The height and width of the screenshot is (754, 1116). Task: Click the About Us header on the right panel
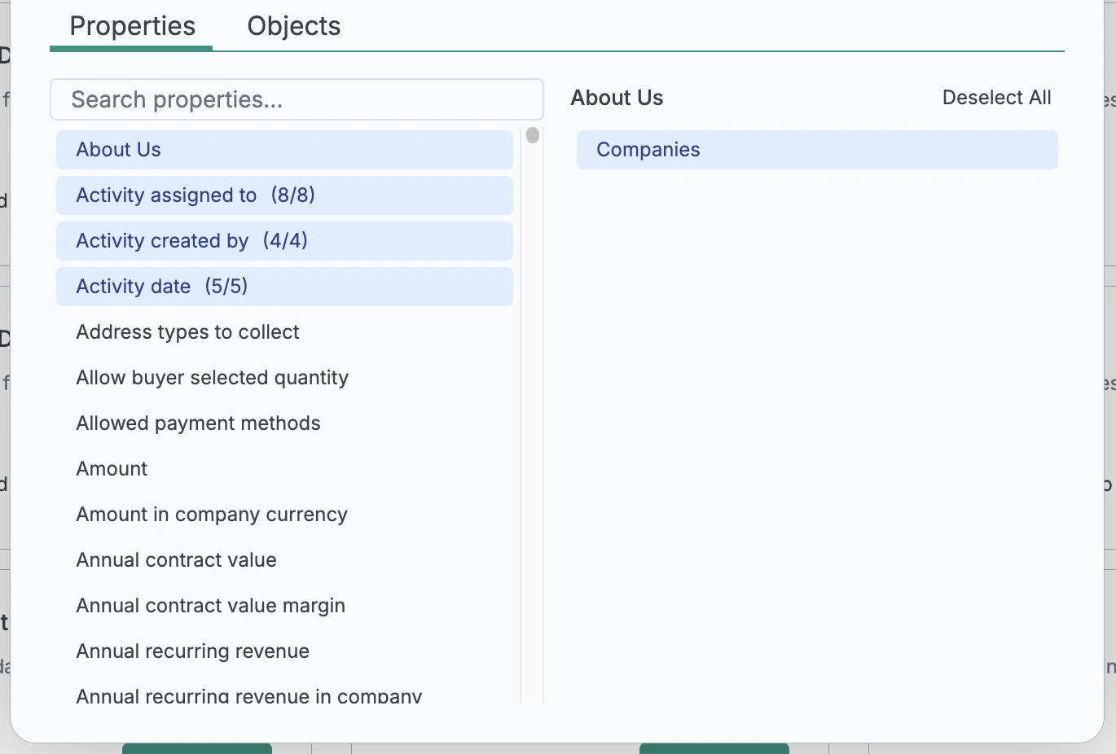(x=617, y=97)
